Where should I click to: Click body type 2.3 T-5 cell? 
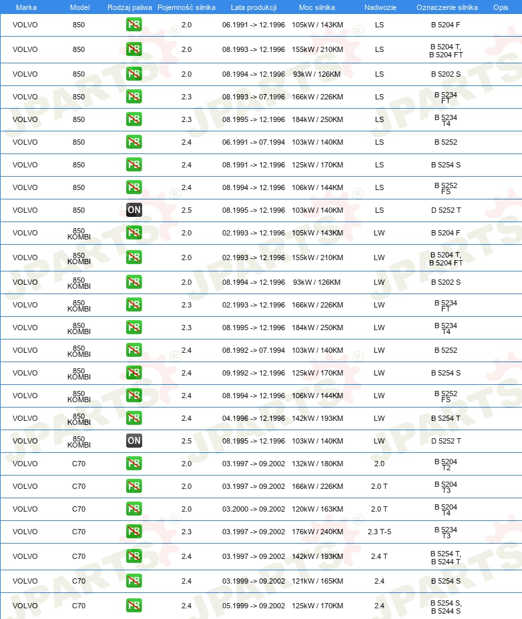379,532
